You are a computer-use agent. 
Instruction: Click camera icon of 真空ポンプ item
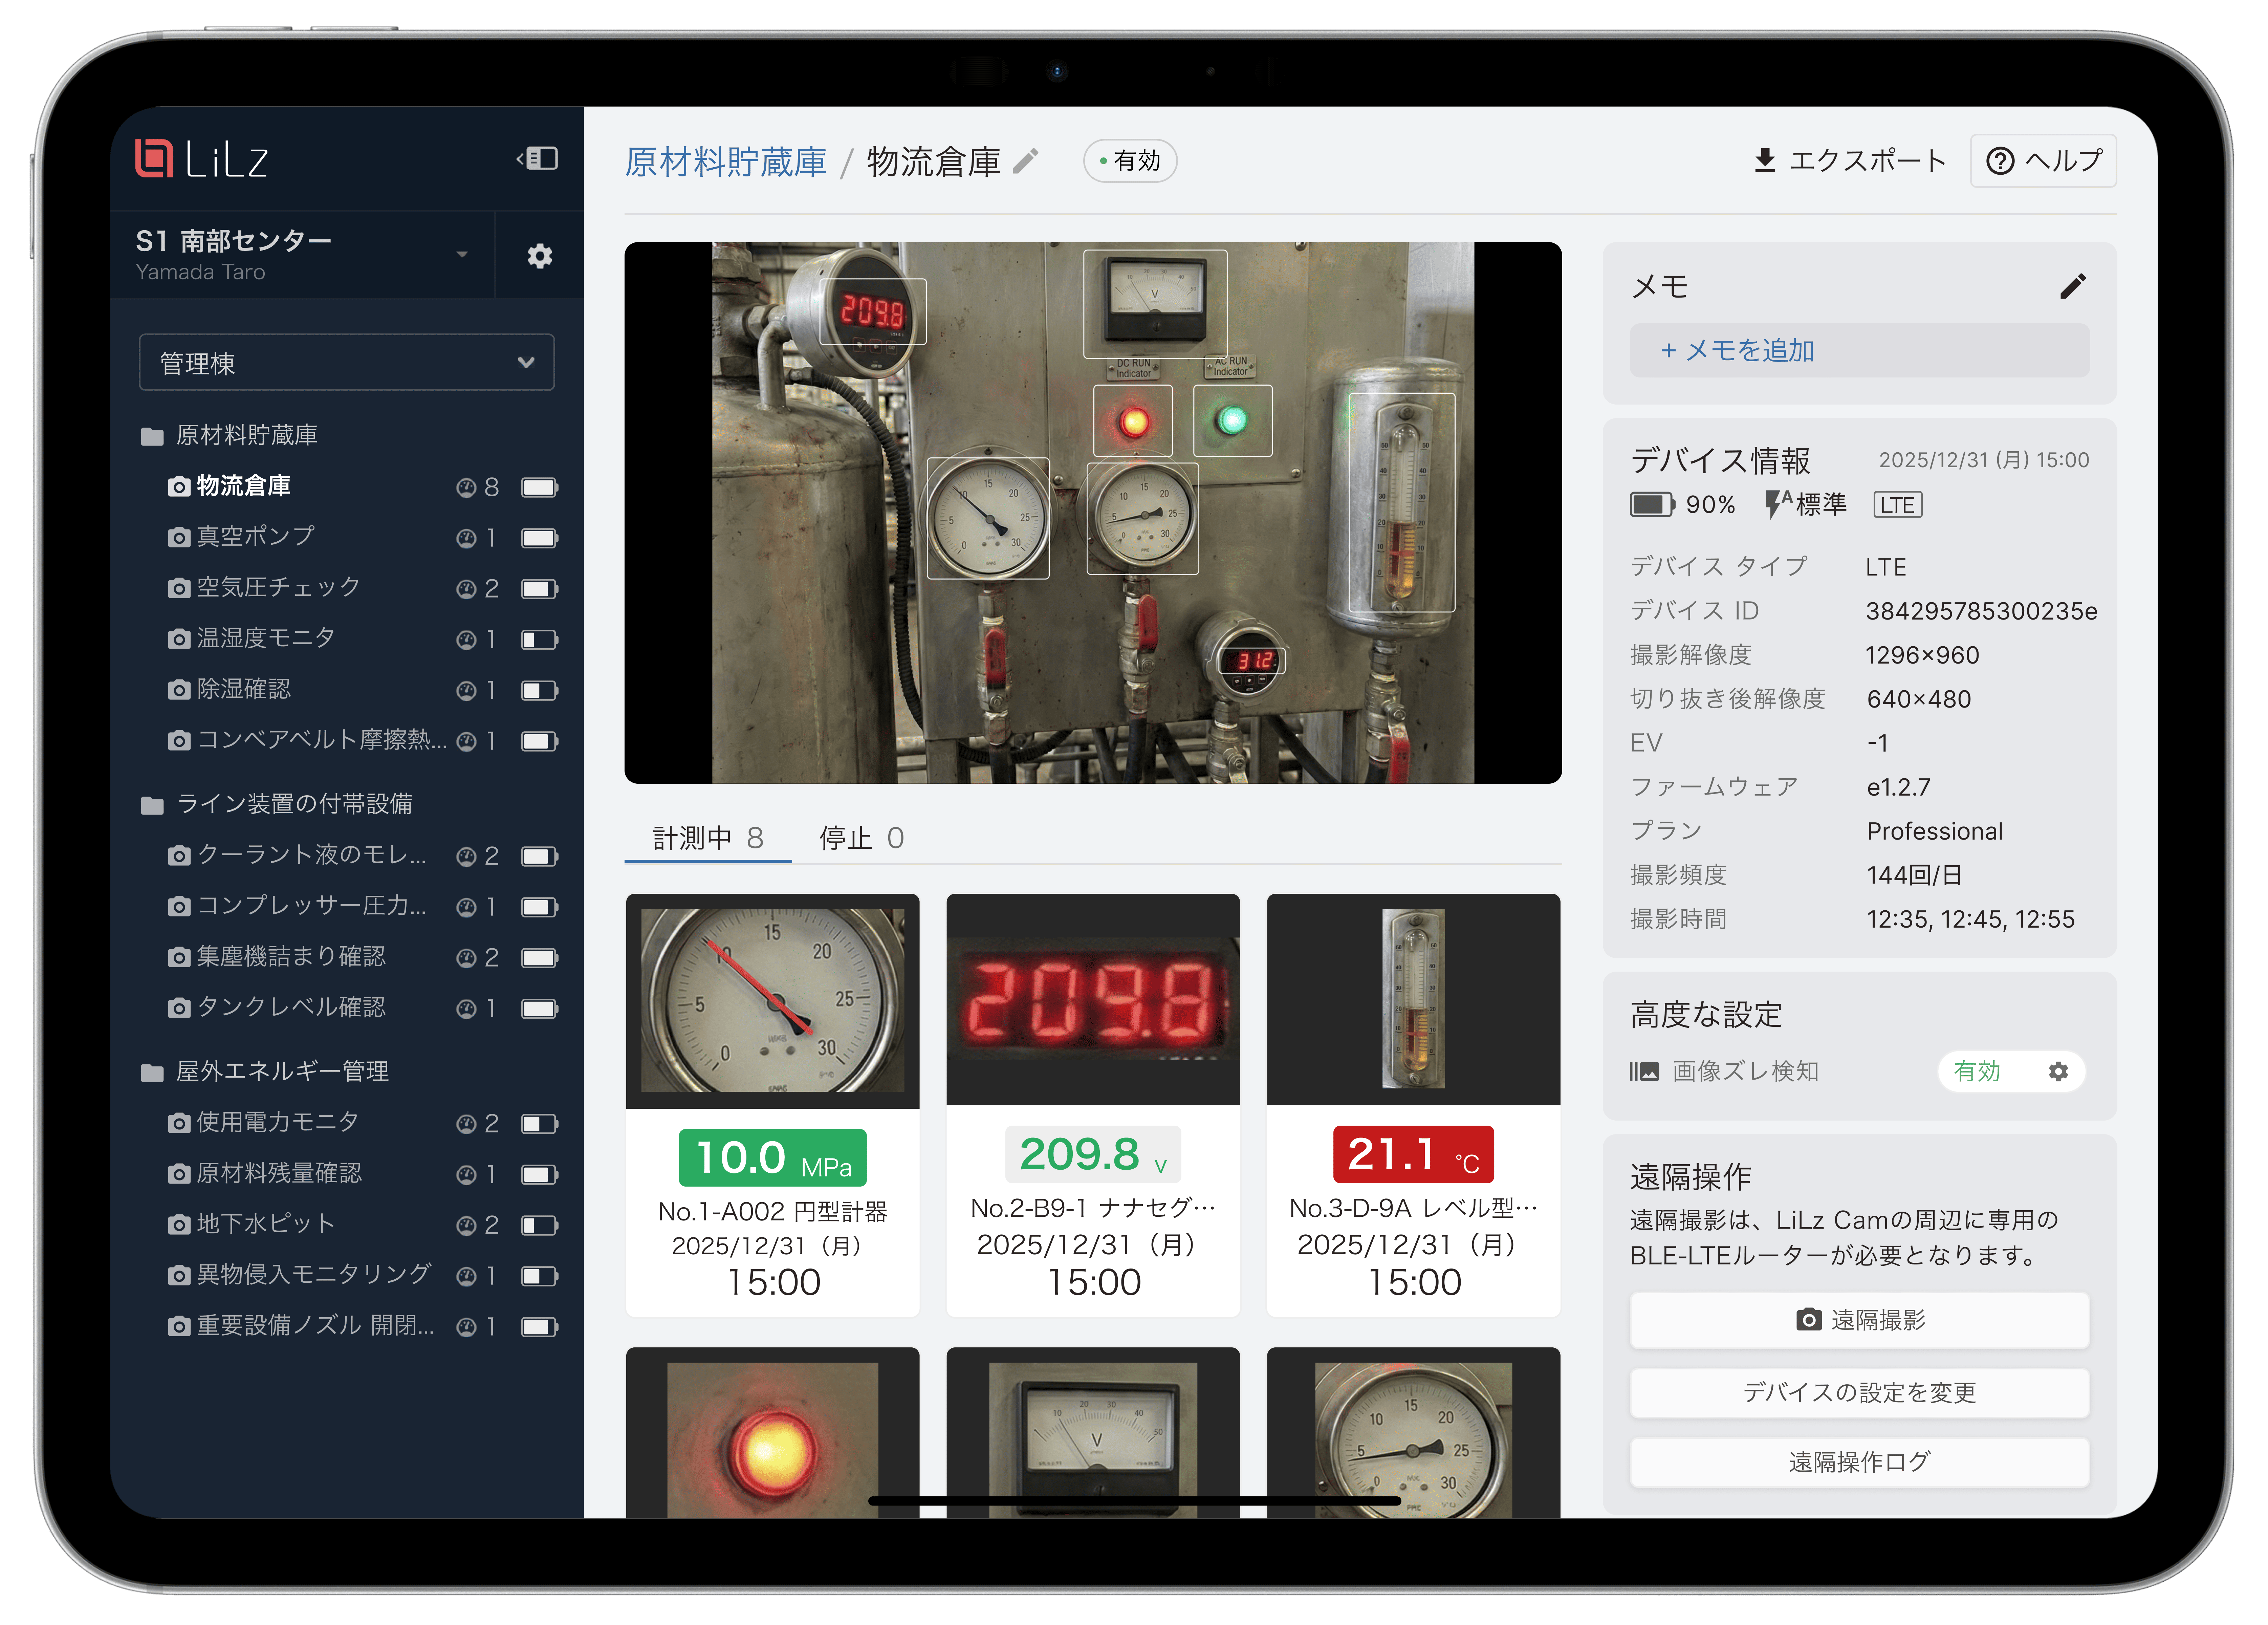click(x=179, y=538)
